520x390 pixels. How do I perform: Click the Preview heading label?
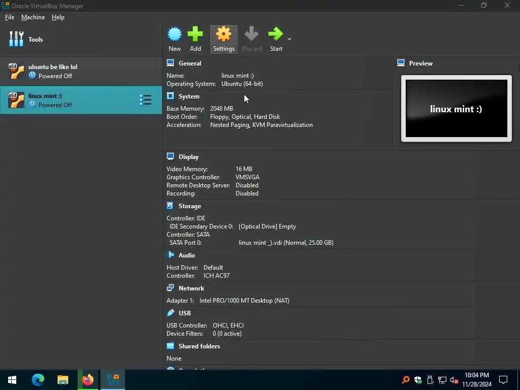point(421,63)
